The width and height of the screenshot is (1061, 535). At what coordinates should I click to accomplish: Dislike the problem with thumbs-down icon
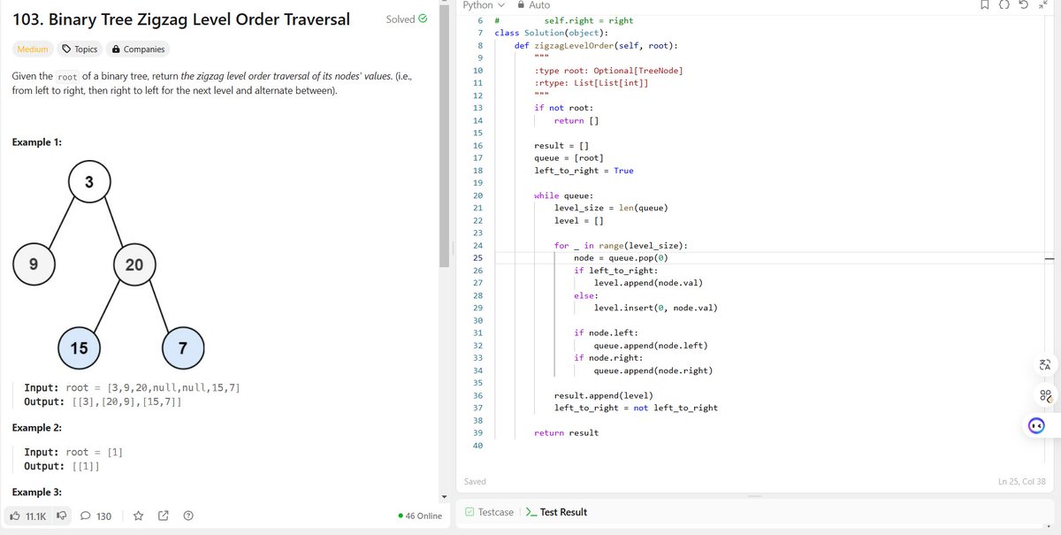pyautogui.click(x=62, y=516)
